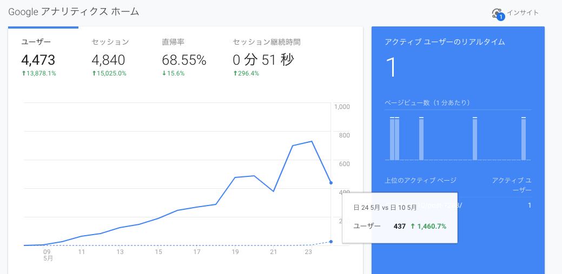Click the realtime active user count 1
This screenshot has height=274, width=562.
(x=392, y=67)
